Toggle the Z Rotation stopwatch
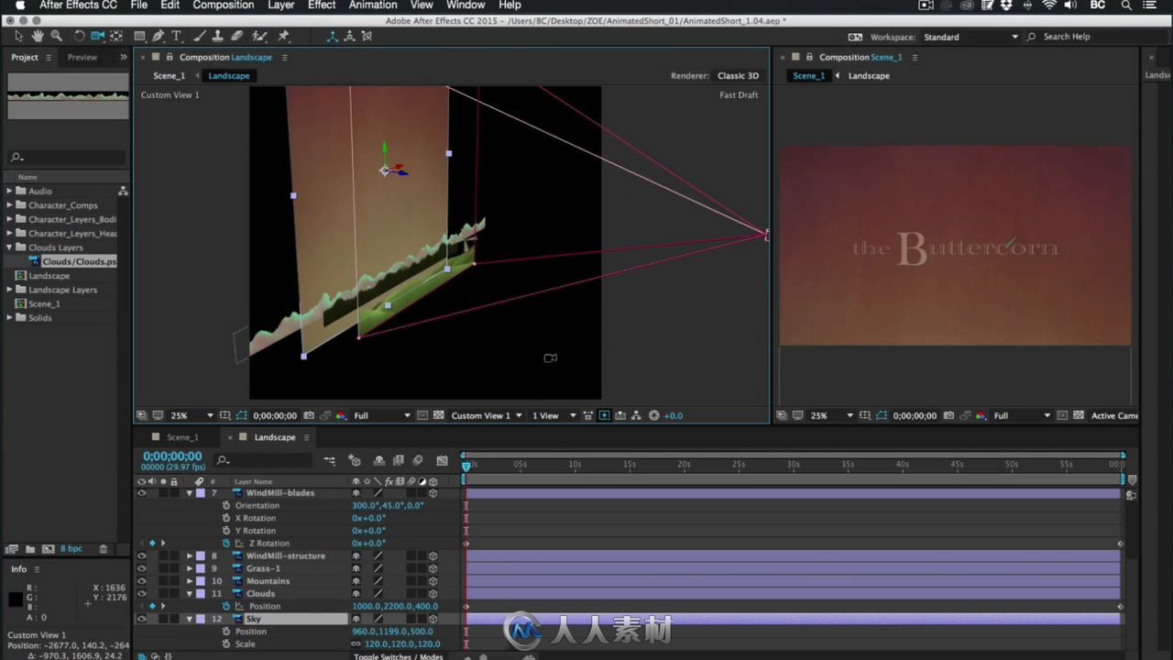 coord(226,543)
